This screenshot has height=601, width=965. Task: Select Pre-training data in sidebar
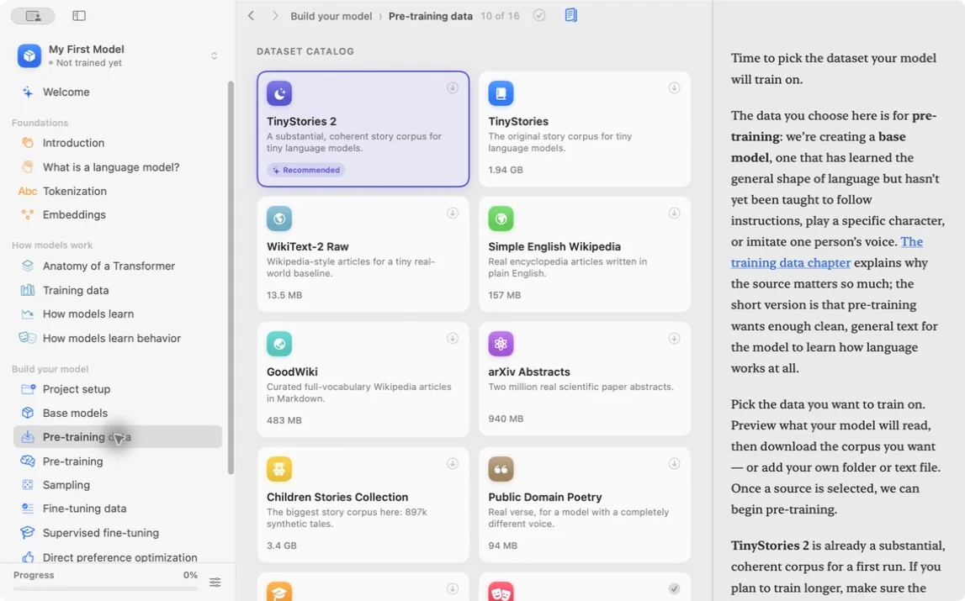[117, 437]
